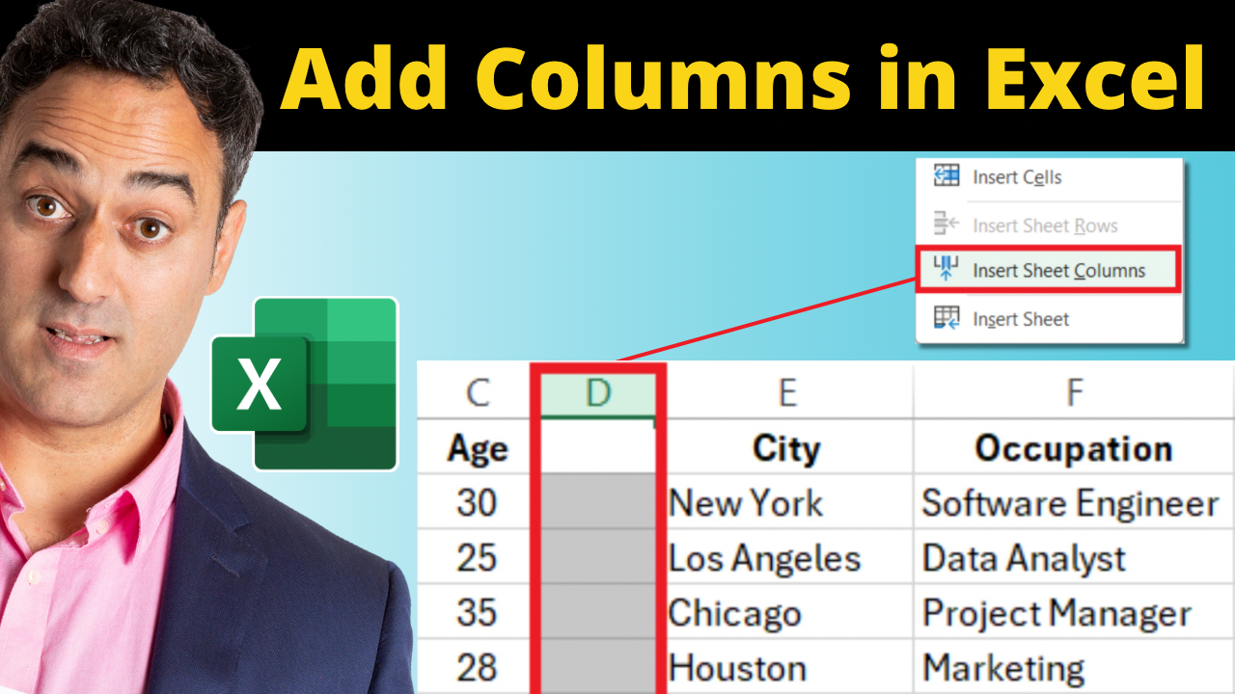Select the Project Manager cell
Image resolution: width=1235 pixels, height=694 pixels.
click(1074, 612)
